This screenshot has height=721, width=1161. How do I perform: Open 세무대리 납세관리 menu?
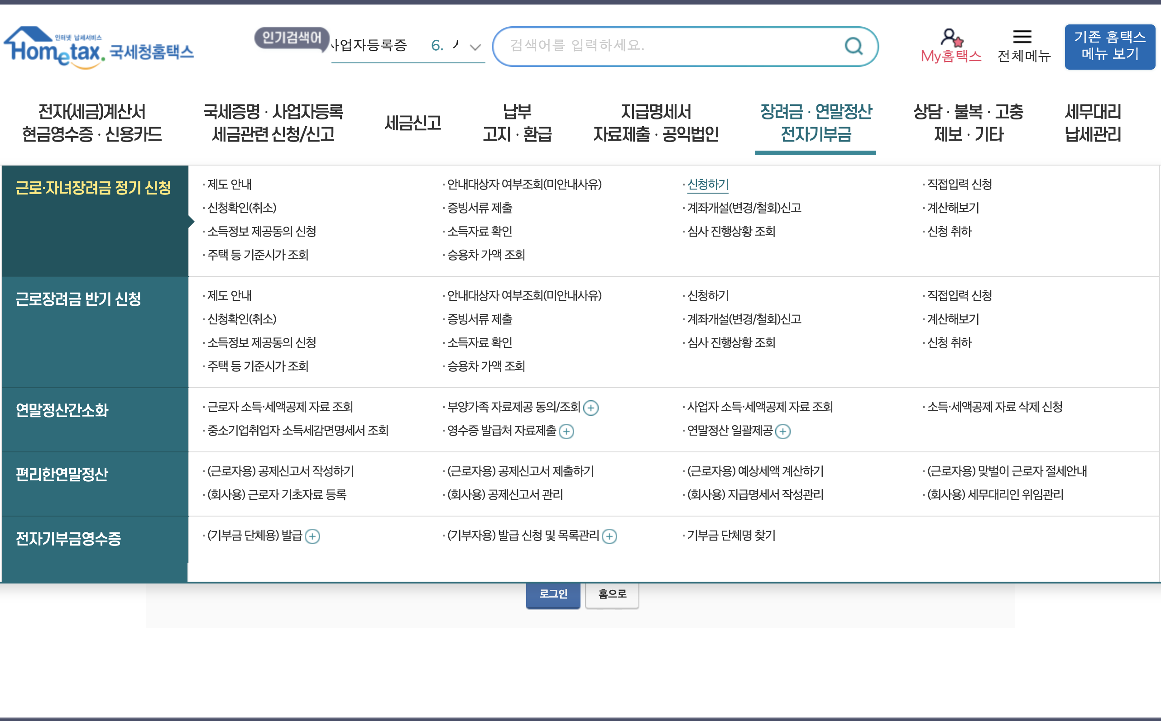1093,123
